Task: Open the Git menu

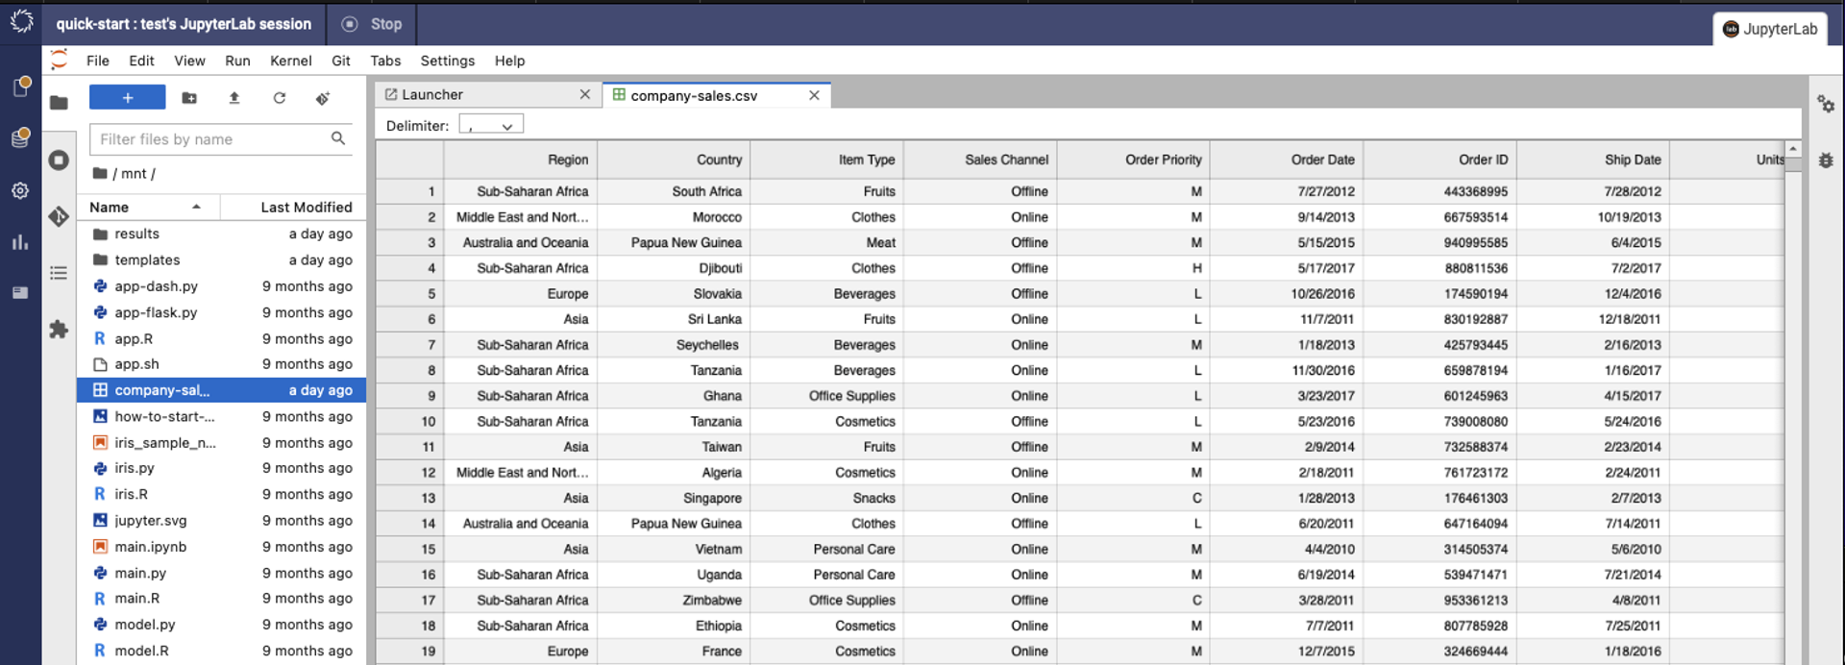Action: 341,61
